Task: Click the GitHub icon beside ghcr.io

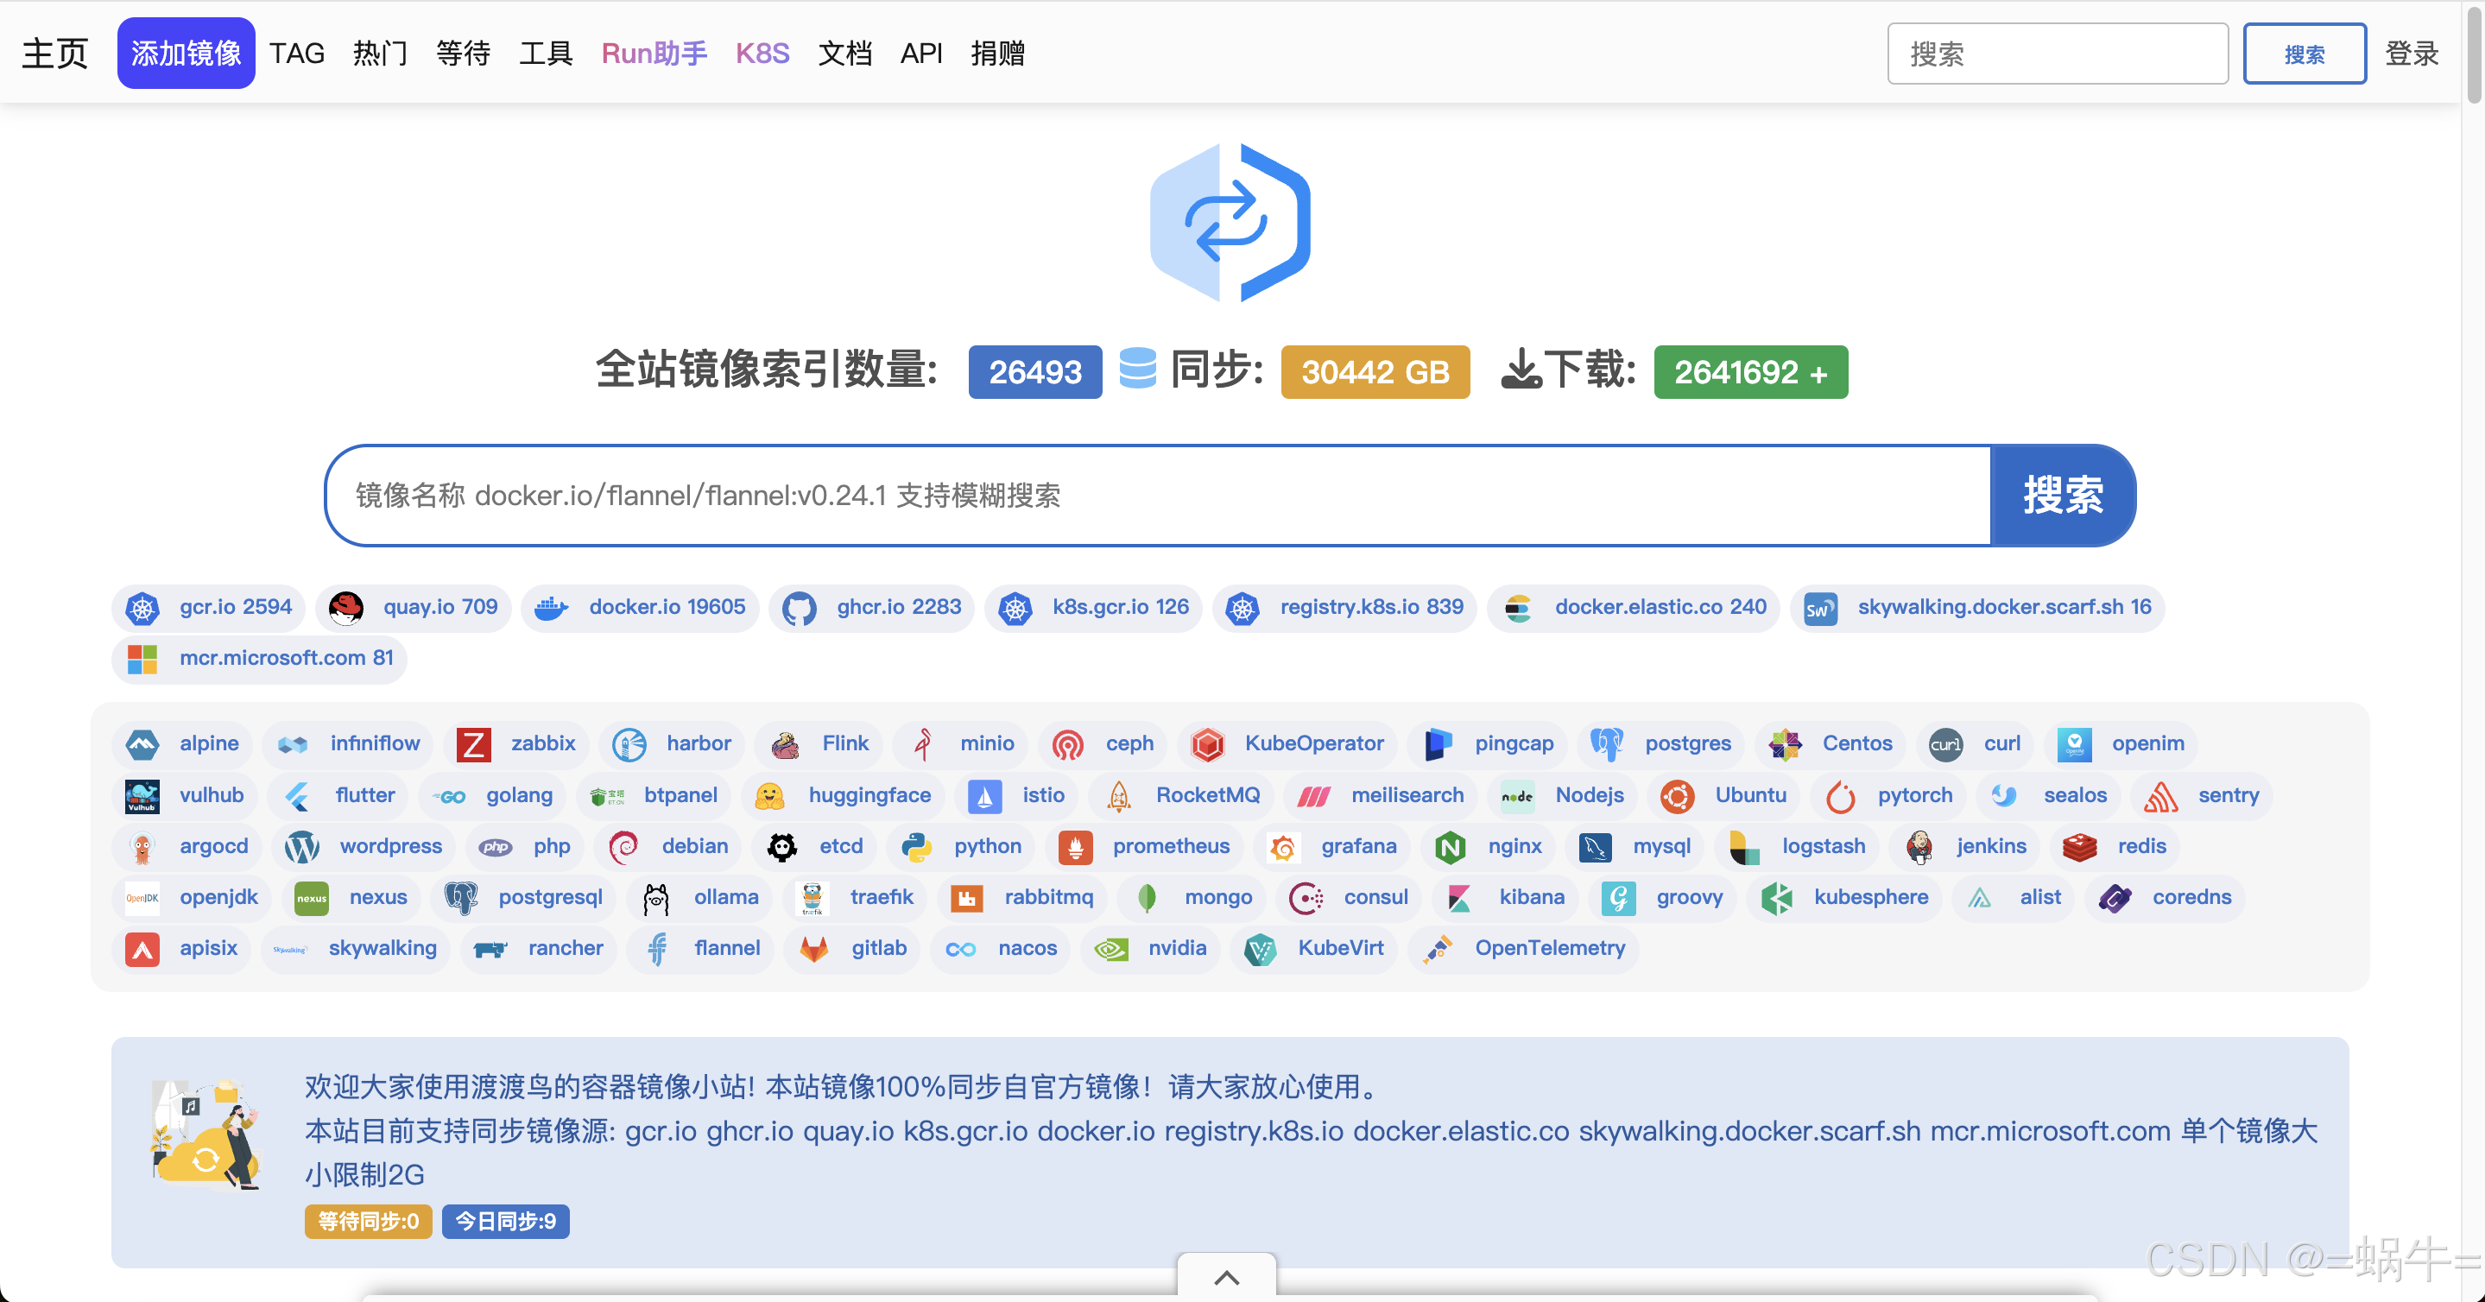Action: 799,608
